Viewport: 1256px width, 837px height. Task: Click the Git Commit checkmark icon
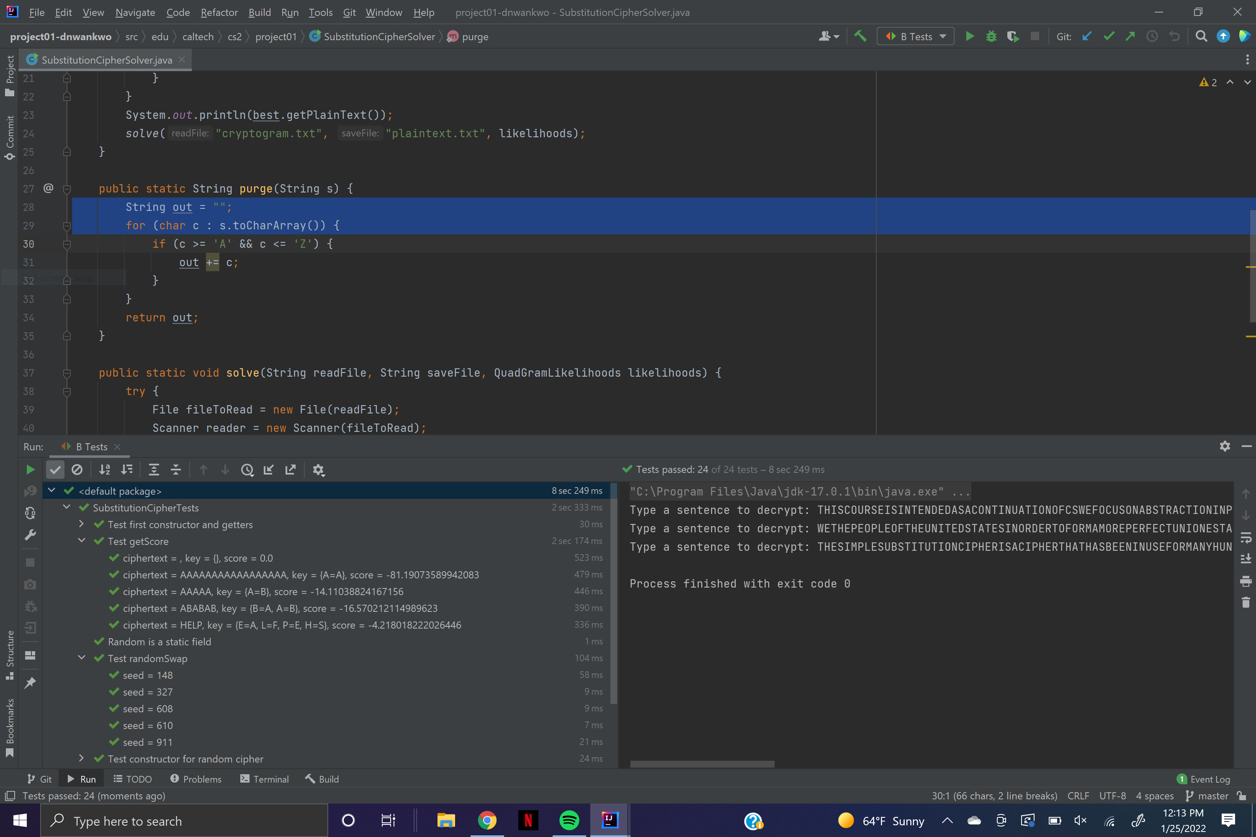pos(1109,36)
